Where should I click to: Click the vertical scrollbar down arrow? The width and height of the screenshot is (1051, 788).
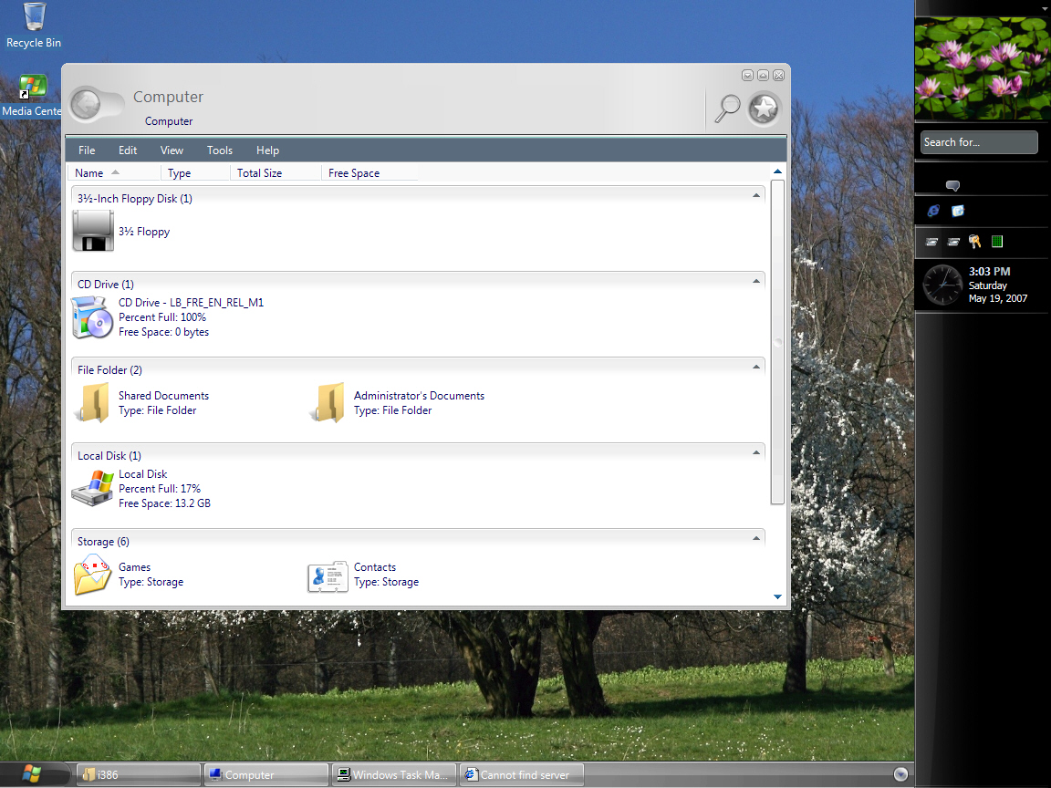coord(777,597)
